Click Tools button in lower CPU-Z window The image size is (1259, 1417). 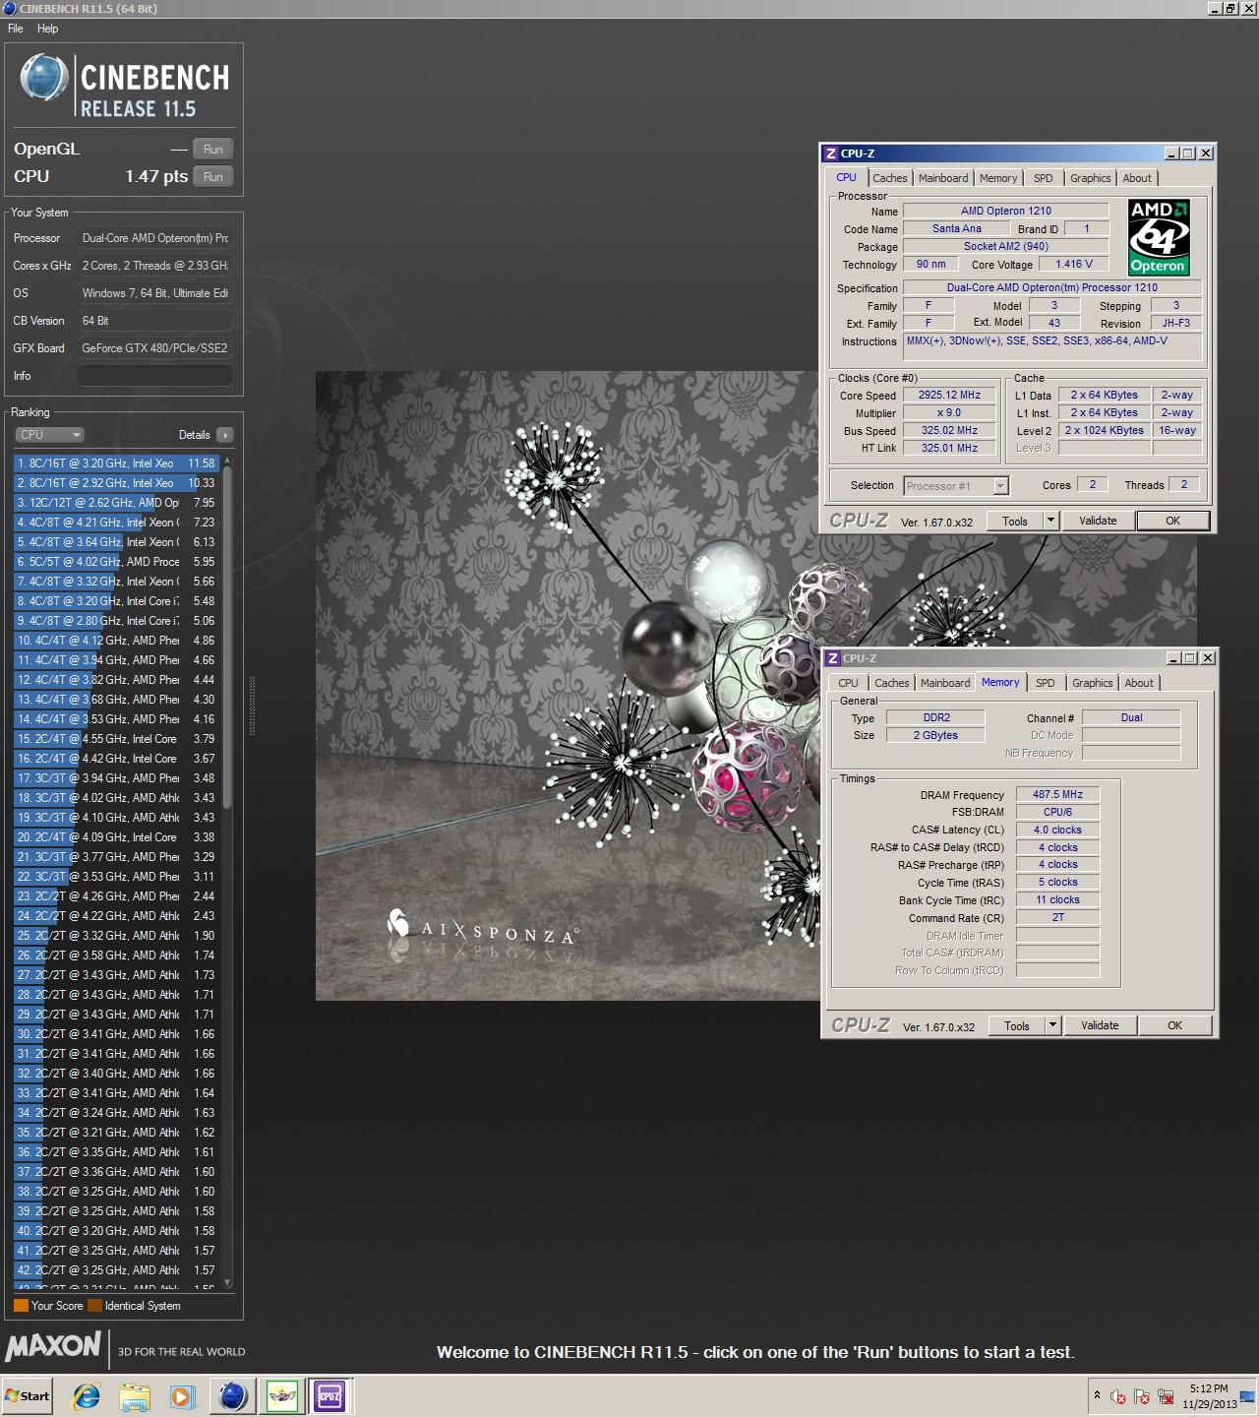click(1017, 1025)
